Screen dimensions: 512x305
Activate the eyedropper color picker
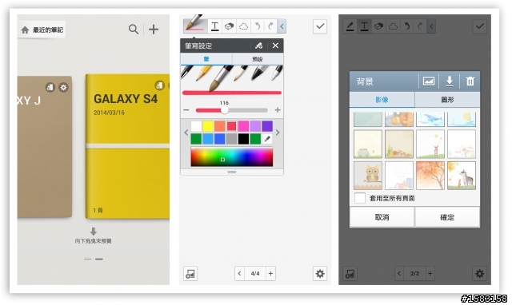[x=267, y=139]
